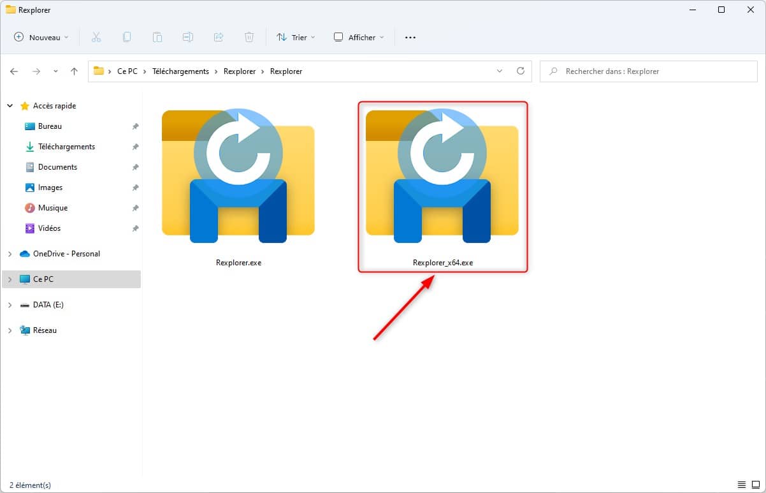The width and height of the screenshot is (766, 493).
Task: Select the Rexplorer.exe file icon
Action: pyautogui.click(x=238, y=177)
